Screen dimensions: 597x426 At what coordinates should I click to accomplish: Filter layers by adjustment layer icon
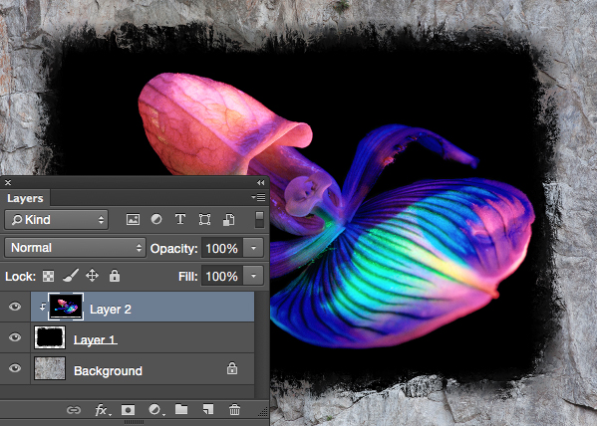coord(156,219)
